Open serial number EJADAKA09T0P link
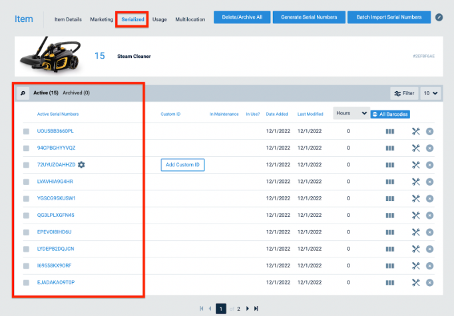This screenshot has width=454, height=316. 56,282
